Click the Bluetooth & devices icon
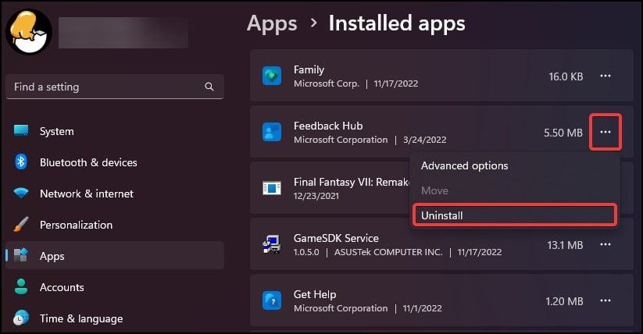 (x=21, y=162)
